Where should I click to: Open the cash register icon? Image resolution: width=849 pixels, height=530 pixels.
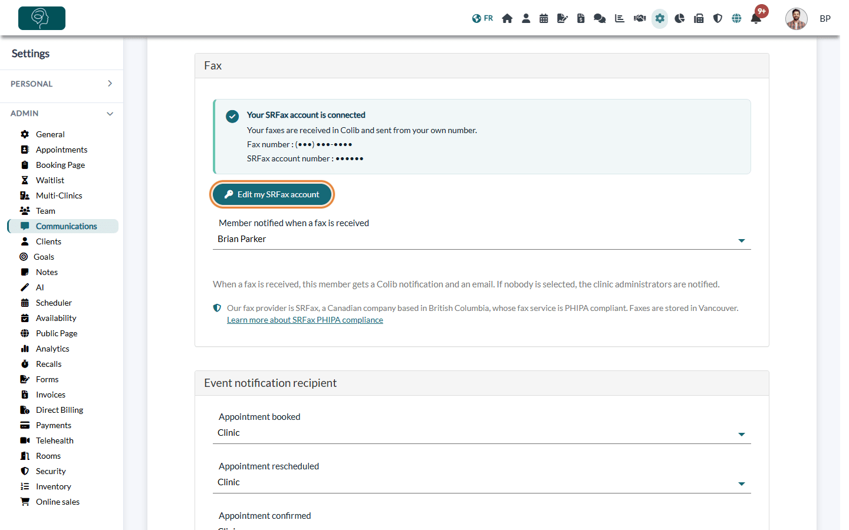699,18
